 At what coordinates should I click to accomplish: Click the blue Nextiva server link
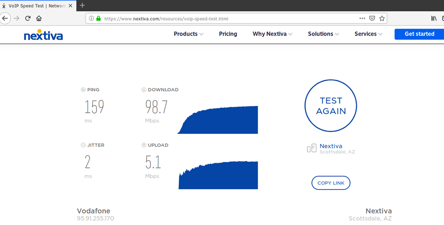(331, 146)
